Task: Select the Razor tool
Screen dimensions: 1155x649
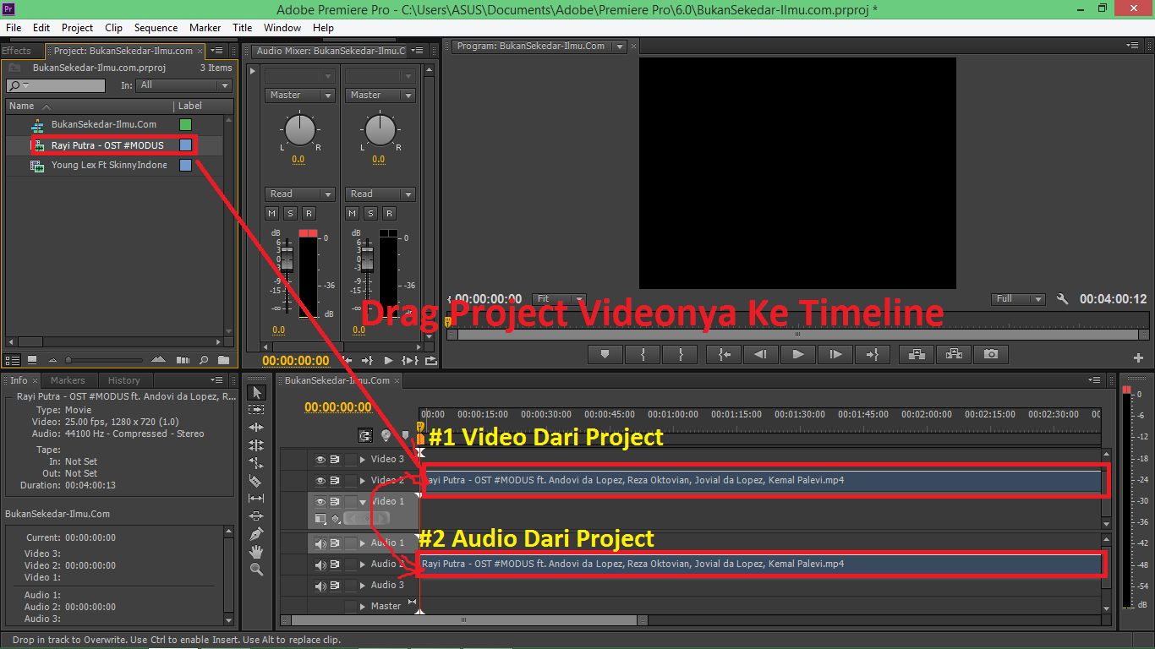Action: pyautogui.click(x=256, y=481)
